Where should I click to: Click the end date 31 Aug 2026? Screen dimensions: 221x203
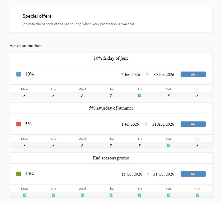point(163,124)
